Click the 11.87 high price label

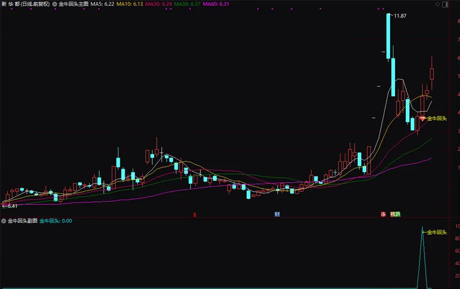pos(400,16)
